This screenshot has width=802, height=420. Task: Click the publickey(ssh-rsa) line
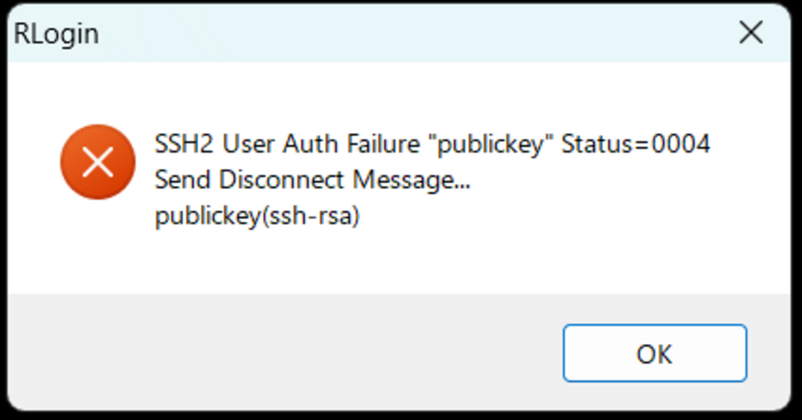click(x=257, y=217)
